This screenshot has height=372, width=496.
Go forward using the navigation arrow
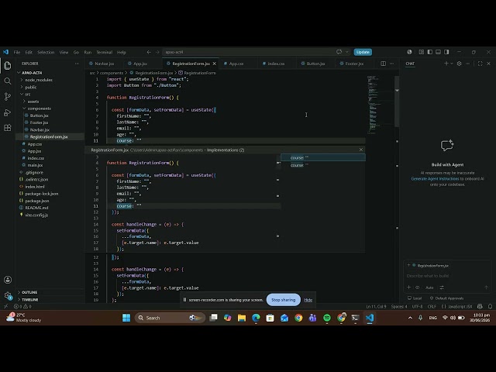[157, 52]
